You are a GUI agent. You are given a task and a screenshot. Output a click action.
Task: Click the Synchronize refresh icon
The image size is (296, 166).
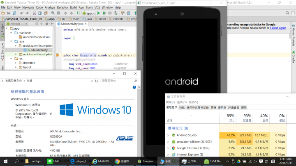coord(14,13)
